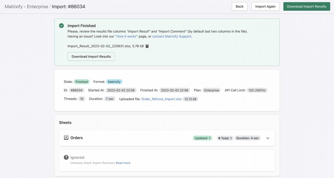
Task: Click the green Download Import Results button
Action: [x=307, y=6]
